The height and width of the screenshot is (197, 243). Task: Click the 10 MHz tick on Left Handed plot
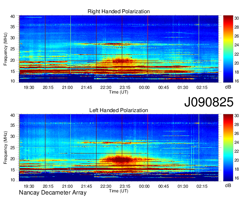13,180
